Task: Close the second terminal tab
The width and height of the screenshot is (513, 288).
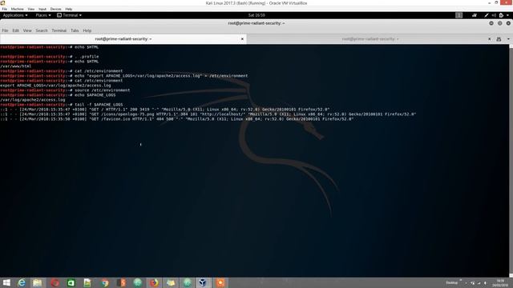Action: (x=490, y=39)
